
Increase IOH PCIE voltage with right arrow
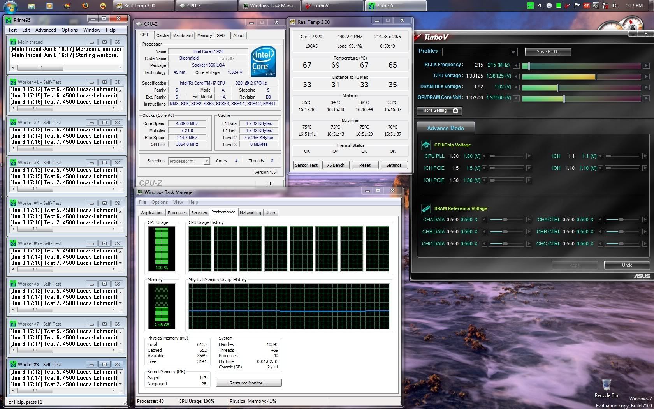529,180
